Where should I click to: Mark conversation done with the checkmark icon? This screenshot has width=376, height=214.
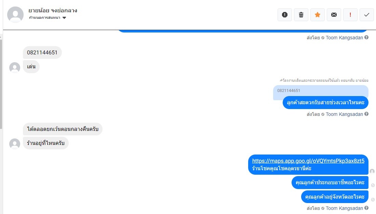tap(367, 15)
